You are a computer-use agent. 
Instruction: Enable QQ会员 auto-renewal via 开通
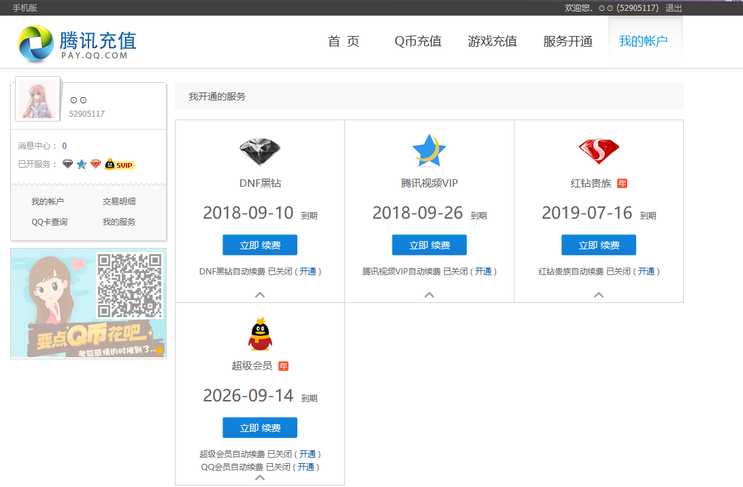306,467
